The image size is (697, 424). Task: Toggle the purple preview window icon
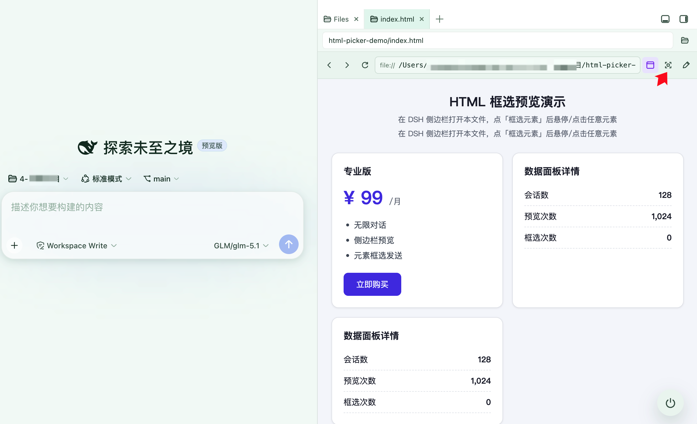[x=650, y=65]
